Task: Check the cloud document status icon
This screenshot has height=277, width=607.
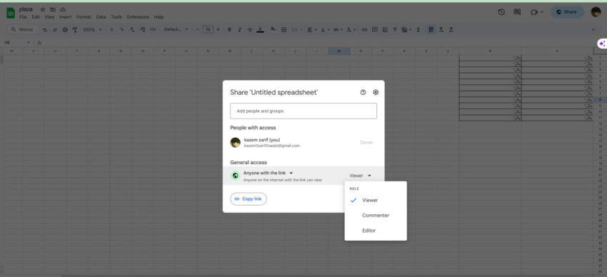Action: pos(63,9)
